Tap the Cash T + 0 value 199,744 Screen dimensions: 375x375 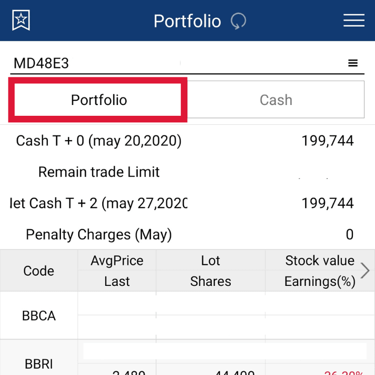(x=328, y=141)
